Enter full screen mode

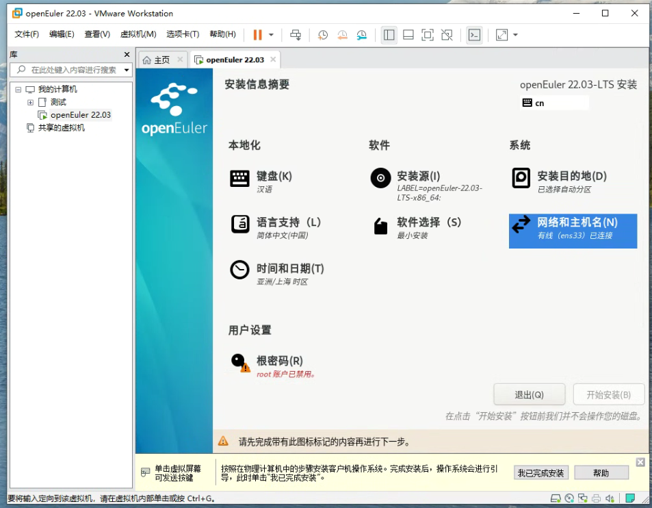click(428, 35)
